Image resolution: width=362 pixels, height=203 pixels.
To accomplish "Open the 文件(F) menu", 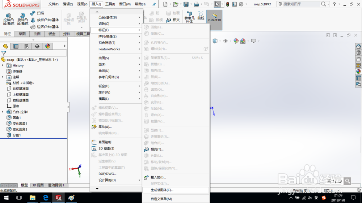I will pyautogui.click(x=53, y=4).
